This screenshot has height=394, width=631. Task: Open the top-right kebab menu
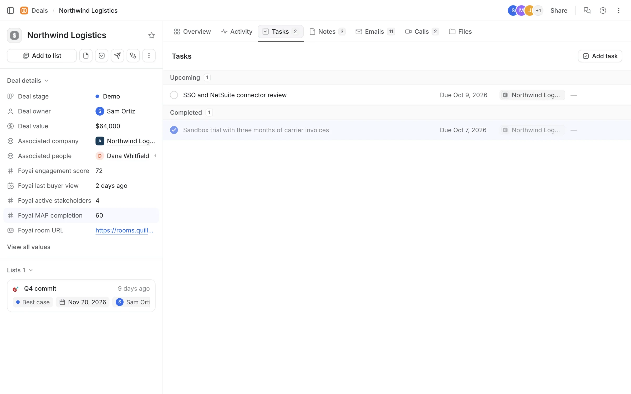coord(619,11)
